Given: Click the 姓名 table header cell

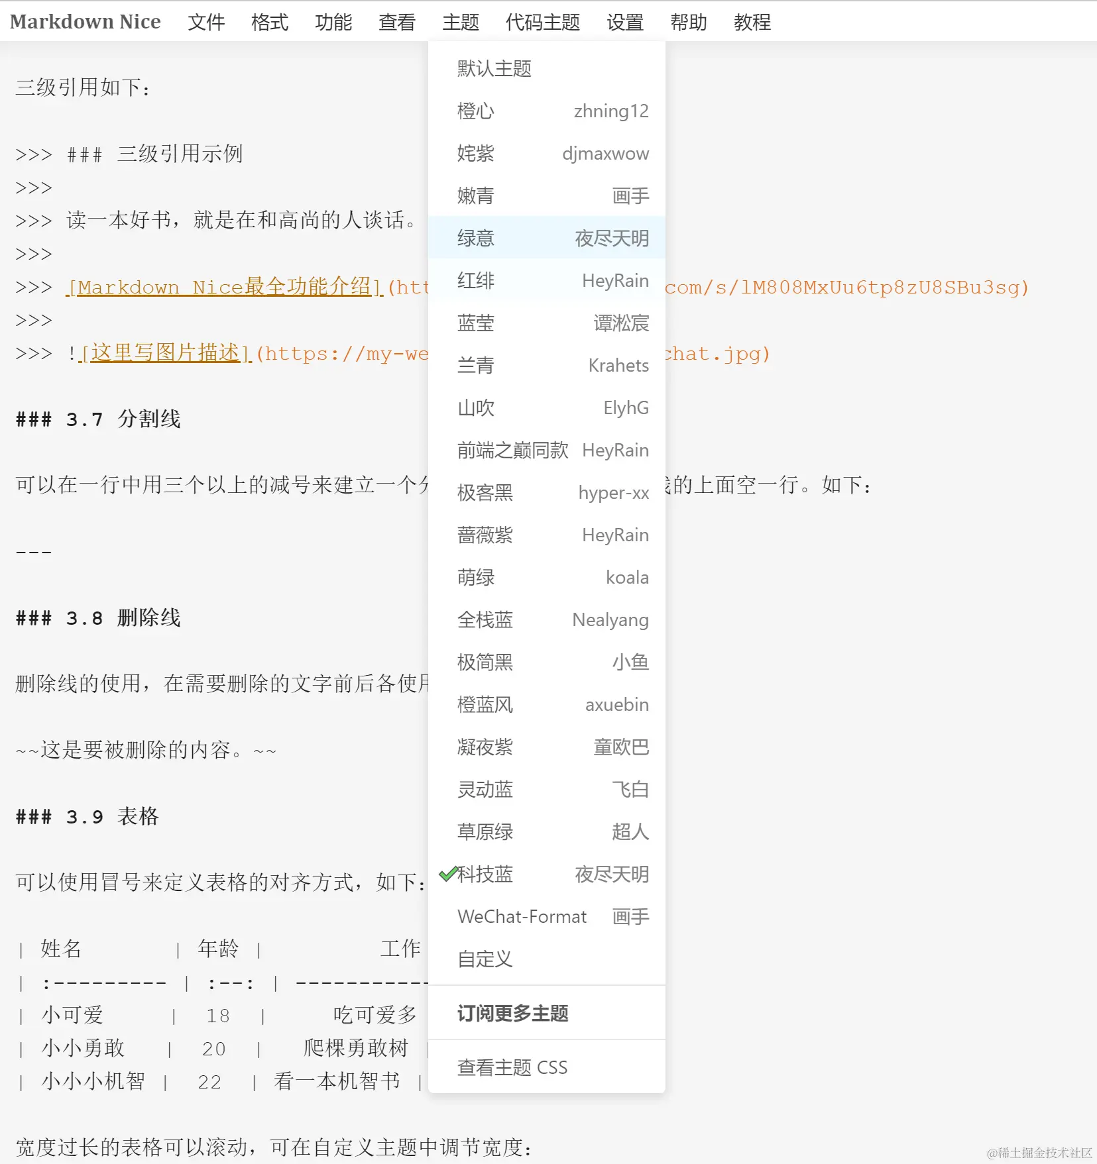Looking at the screenshot, I should click(61, 949).
